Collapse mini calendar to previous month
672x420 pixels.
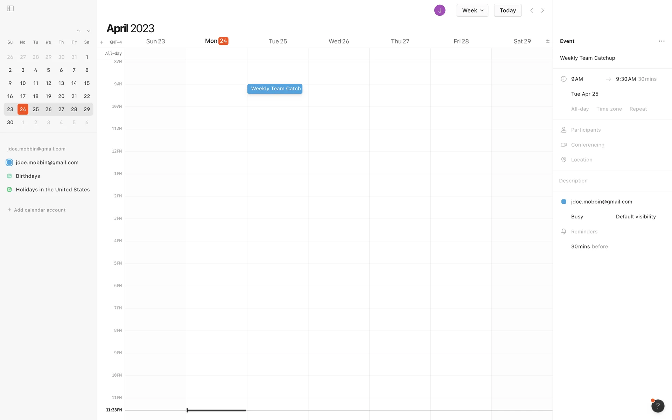click(78, 31)
